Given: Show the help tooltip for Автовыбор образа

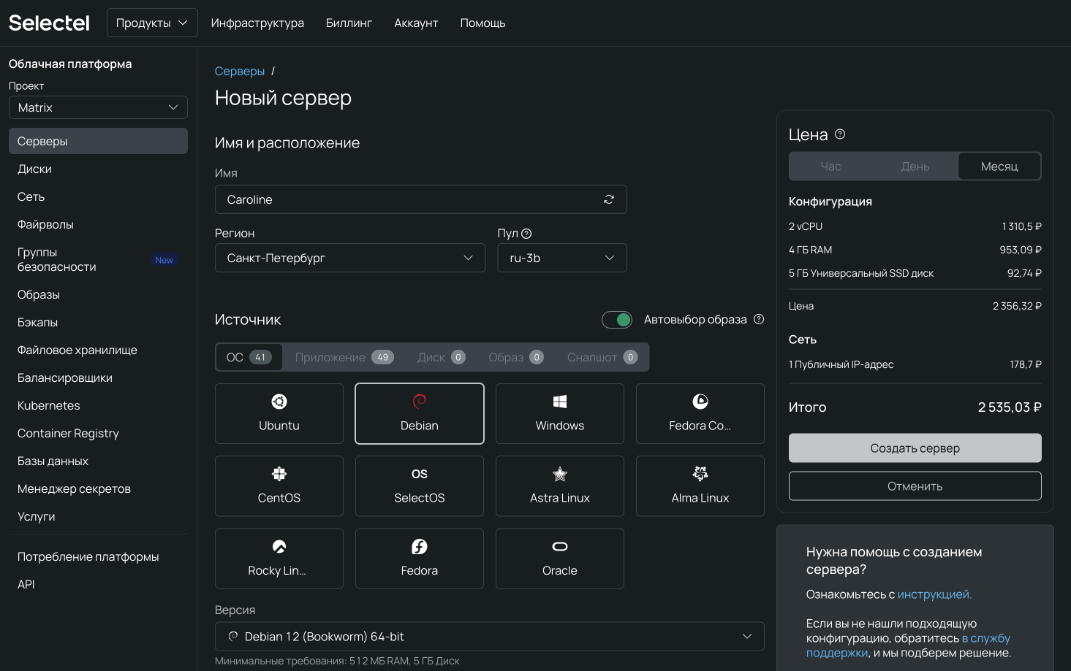Looking at the screenshot, I should click(759, 319).
